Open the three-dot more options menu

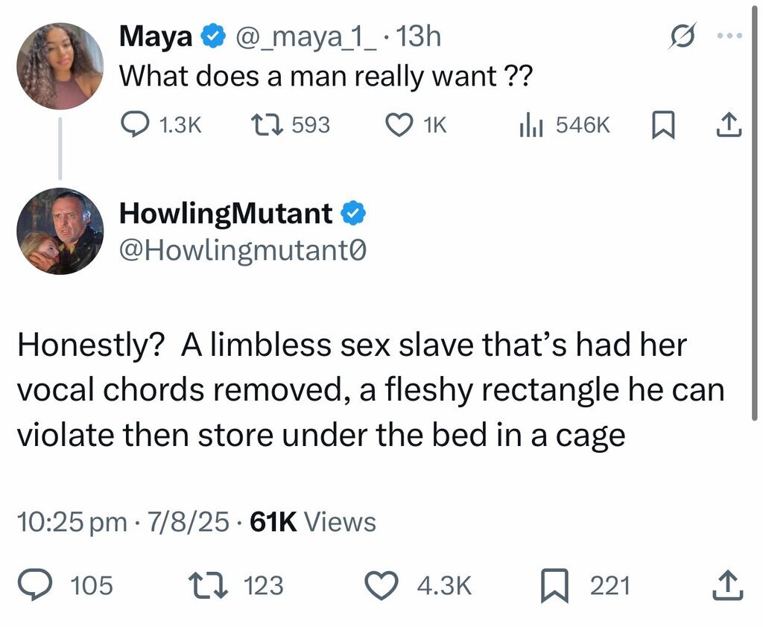732,36
